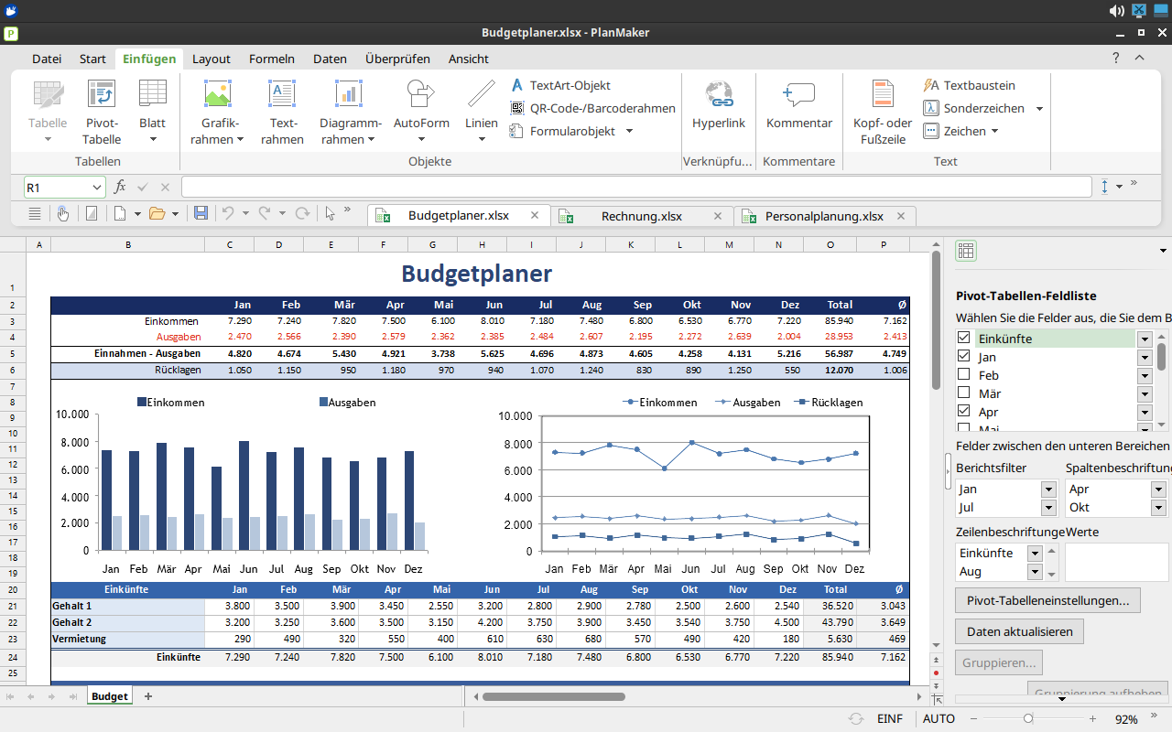Insert a Pivot-Tabelle from the ribbon

pos(102,112)
